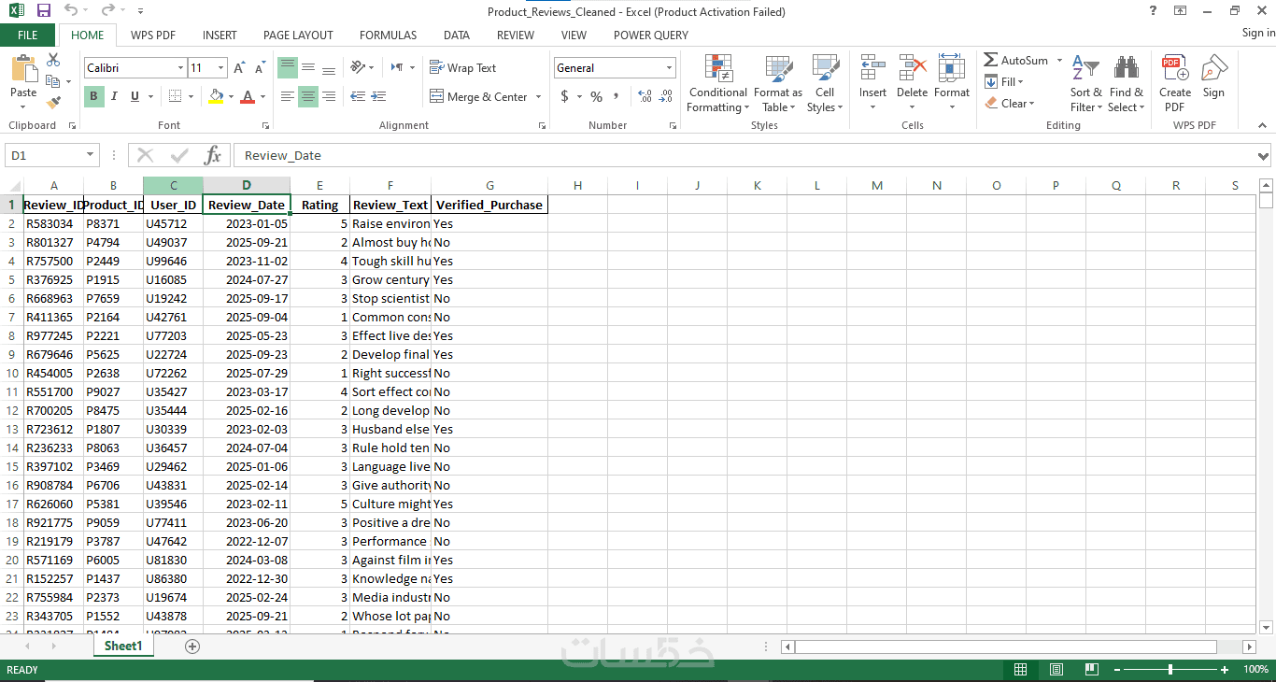1276x682 pixels.
Task: Select cell containing R583034
Action: (53, 223)
